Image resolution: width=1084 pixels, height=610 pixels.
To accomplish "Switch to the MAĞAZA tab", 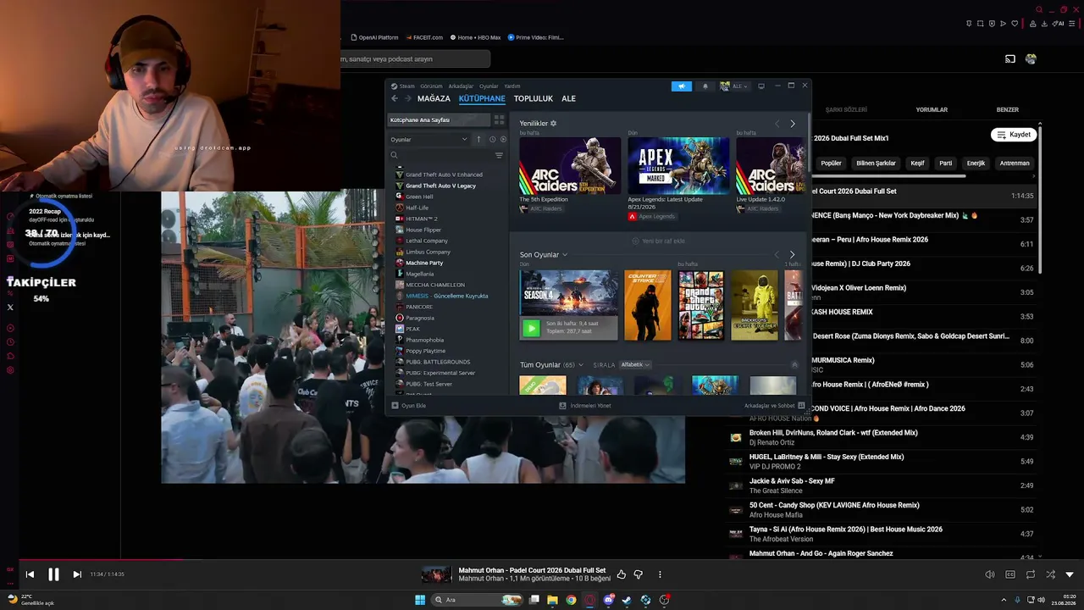I will (x=434, y=98).
